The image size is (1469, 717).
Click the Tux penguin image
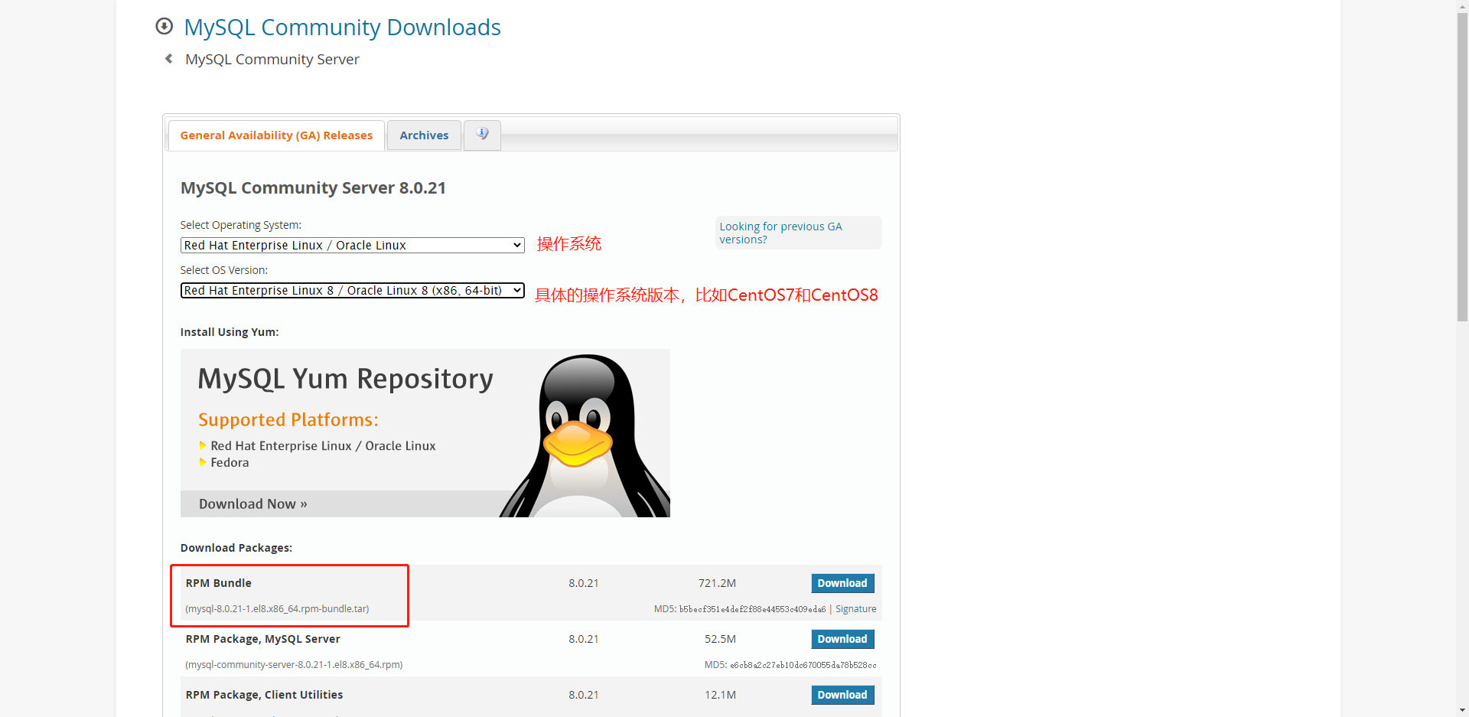tap(585, 435)
